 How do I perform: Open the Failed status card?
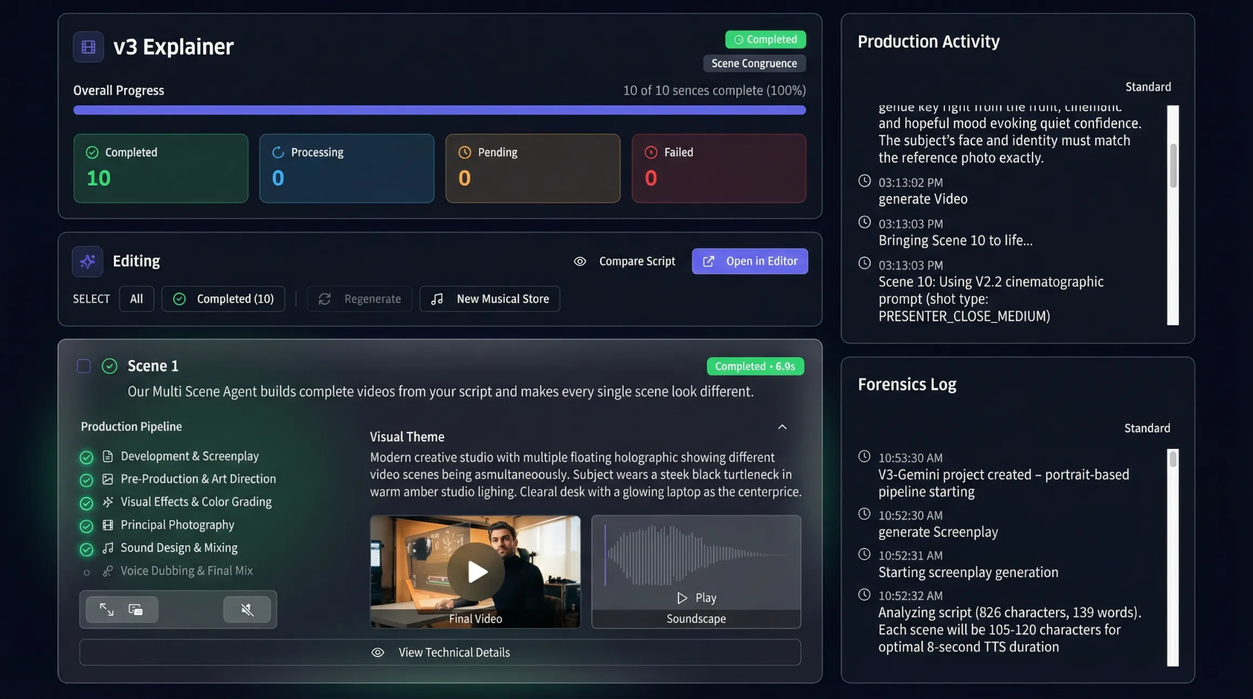point(719,168)
